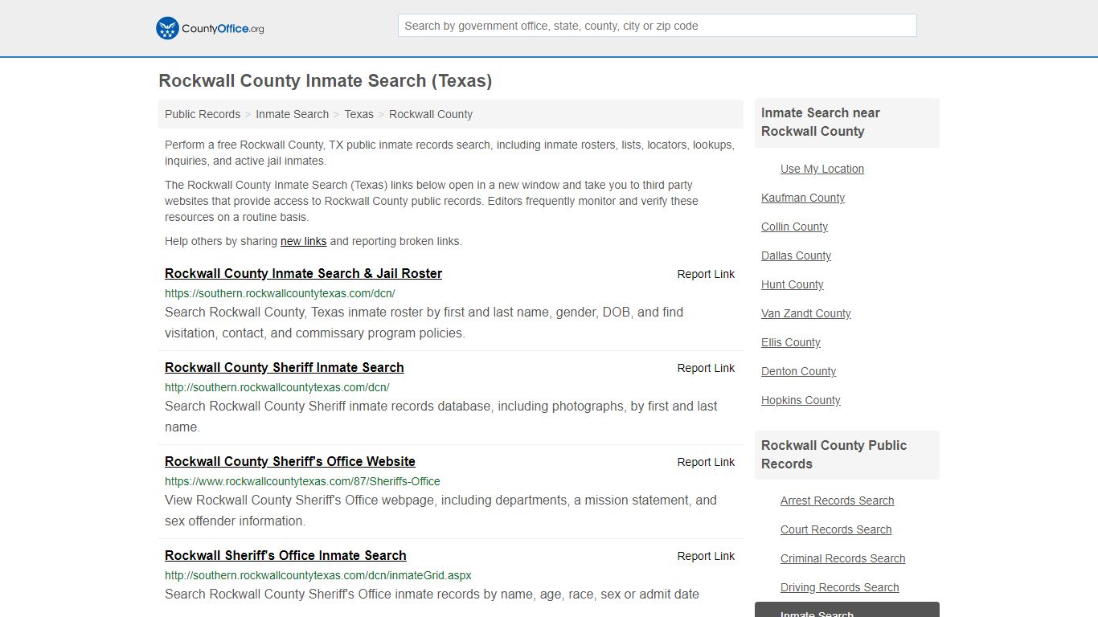Select Ellis County in sidebar
The height and width of the screenshot is (617, 1098).
(791, 342)
